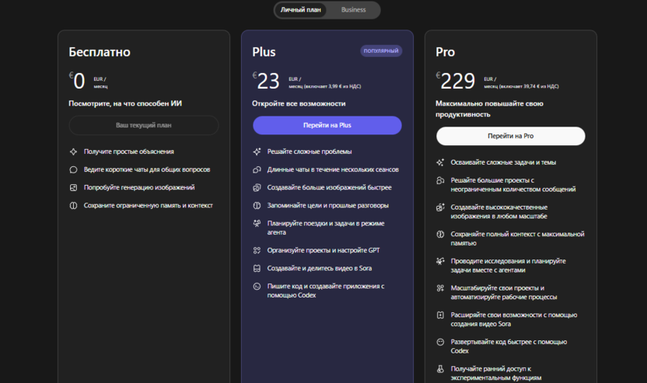Click Codex icon in Plus plan
Image resolution: width=647 pixels, height=383 pixels.
[257, 287]
